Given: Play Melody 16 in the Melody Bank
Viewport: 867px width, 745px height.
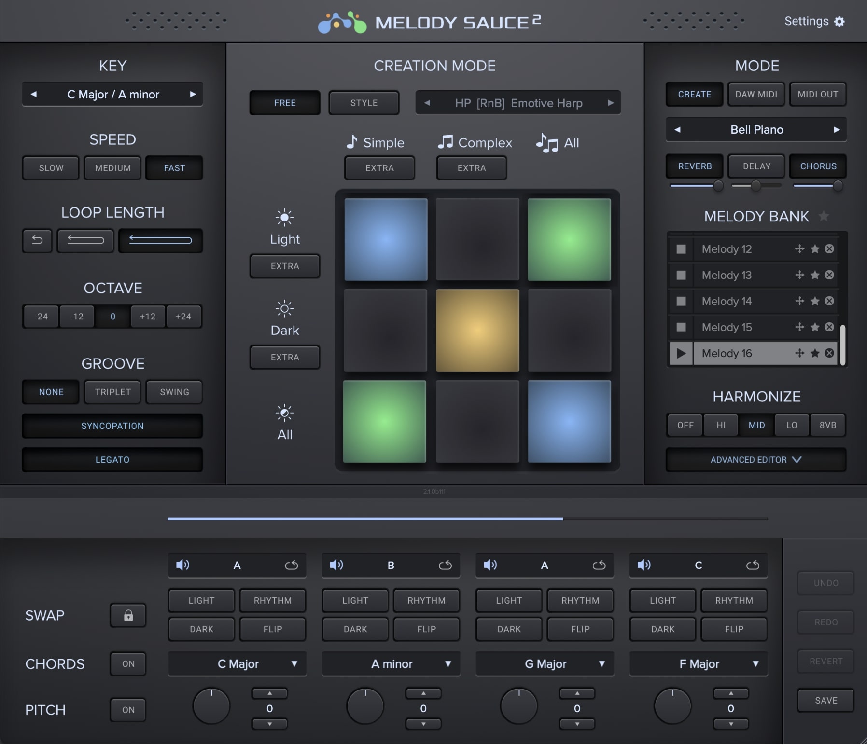Looking at the screenshot, I should 682,353.
